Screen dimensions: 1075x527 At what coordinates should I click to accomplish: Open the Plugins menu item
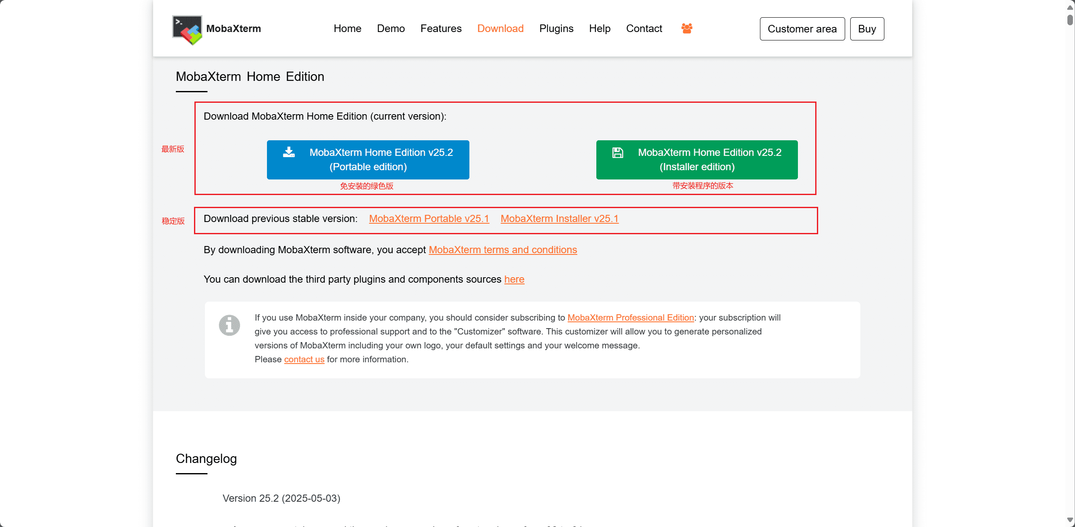556,29
